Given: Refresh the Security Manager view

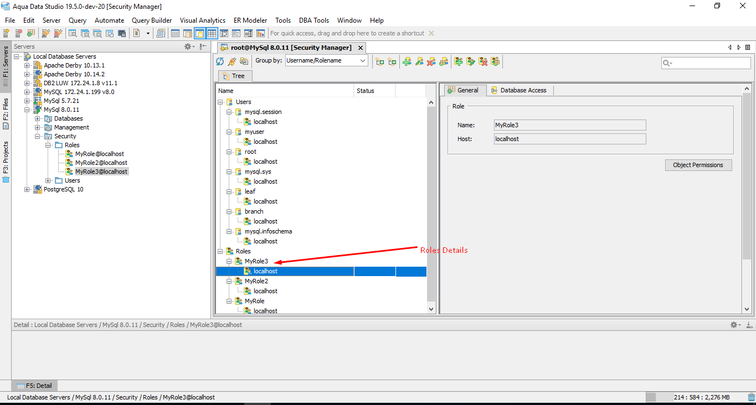Looking at the screenshot, I should pos(220,61).
